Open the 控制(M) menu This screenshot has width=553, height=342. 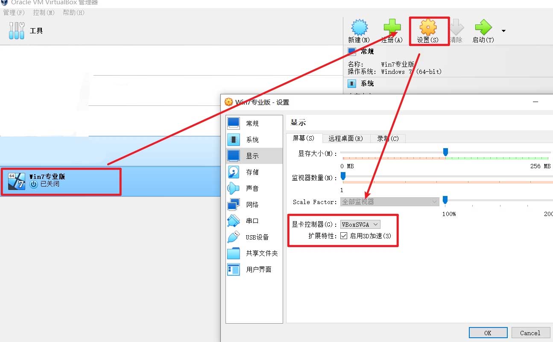tap(44, 12)
